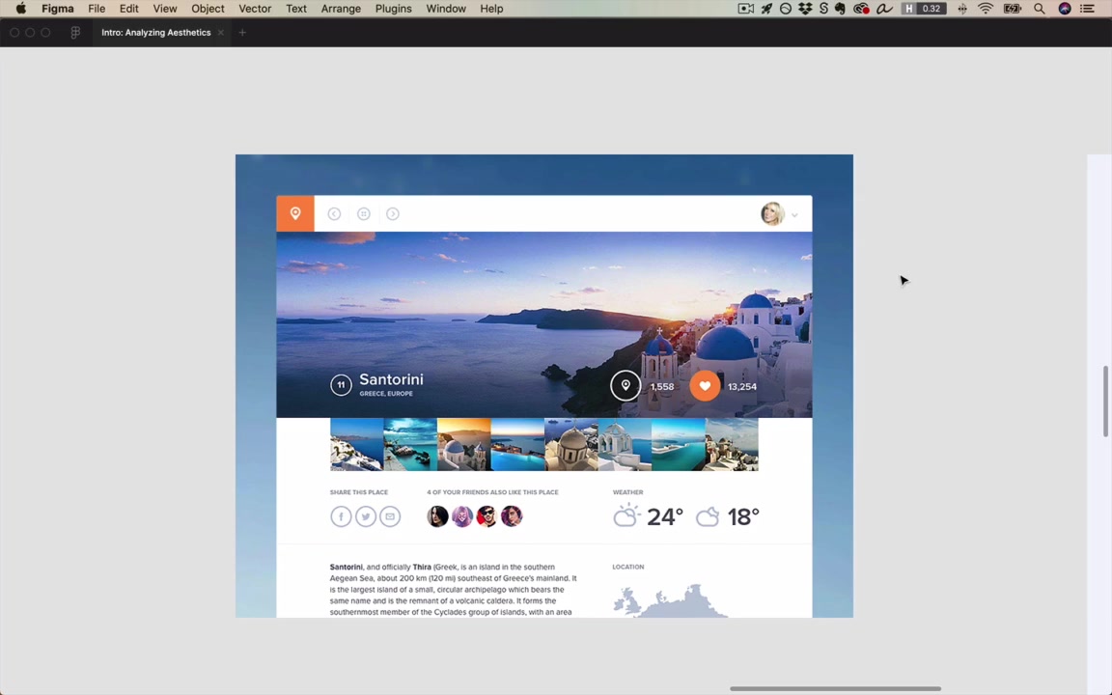This screenshot has width=1112, height=695.
Task: Click the fourth friend avatar
Action: pos(512,515)
